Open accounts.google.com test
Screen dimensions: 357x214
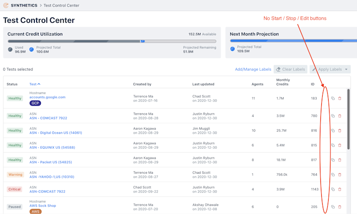[47, 97]
